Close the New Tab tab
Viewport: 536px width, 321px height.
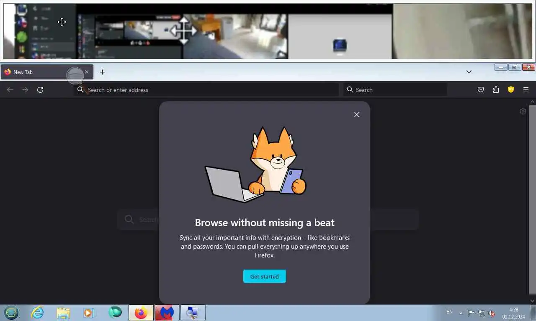87,72
